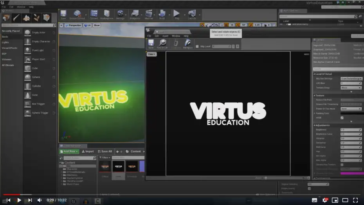Select Paint mode brush icon

(x=16, y=18)
